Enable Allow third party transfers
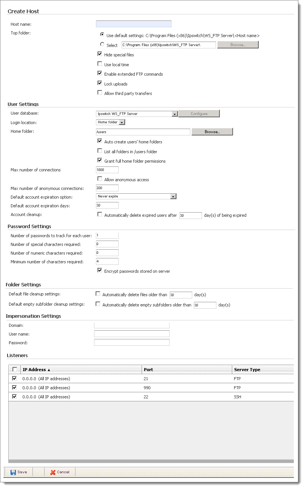 (100, 93)
